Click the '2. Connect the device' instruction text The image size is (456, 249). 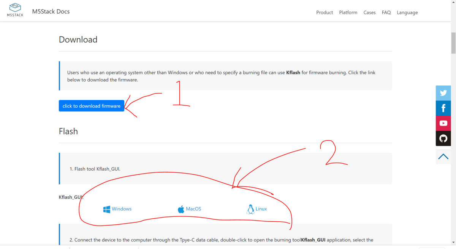tap(222, 240)
